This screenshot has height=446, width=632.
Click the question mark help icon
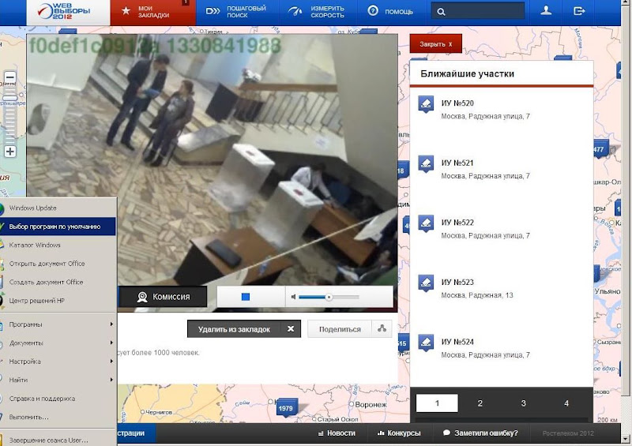(373, 11)
